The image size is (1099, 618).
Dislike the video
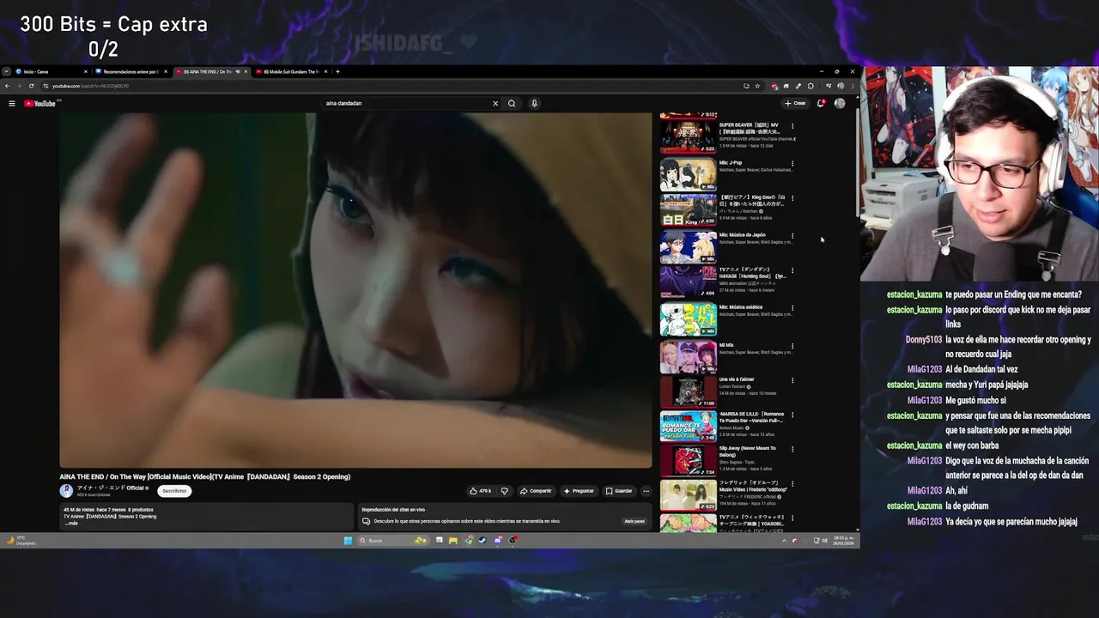(504, 491)
